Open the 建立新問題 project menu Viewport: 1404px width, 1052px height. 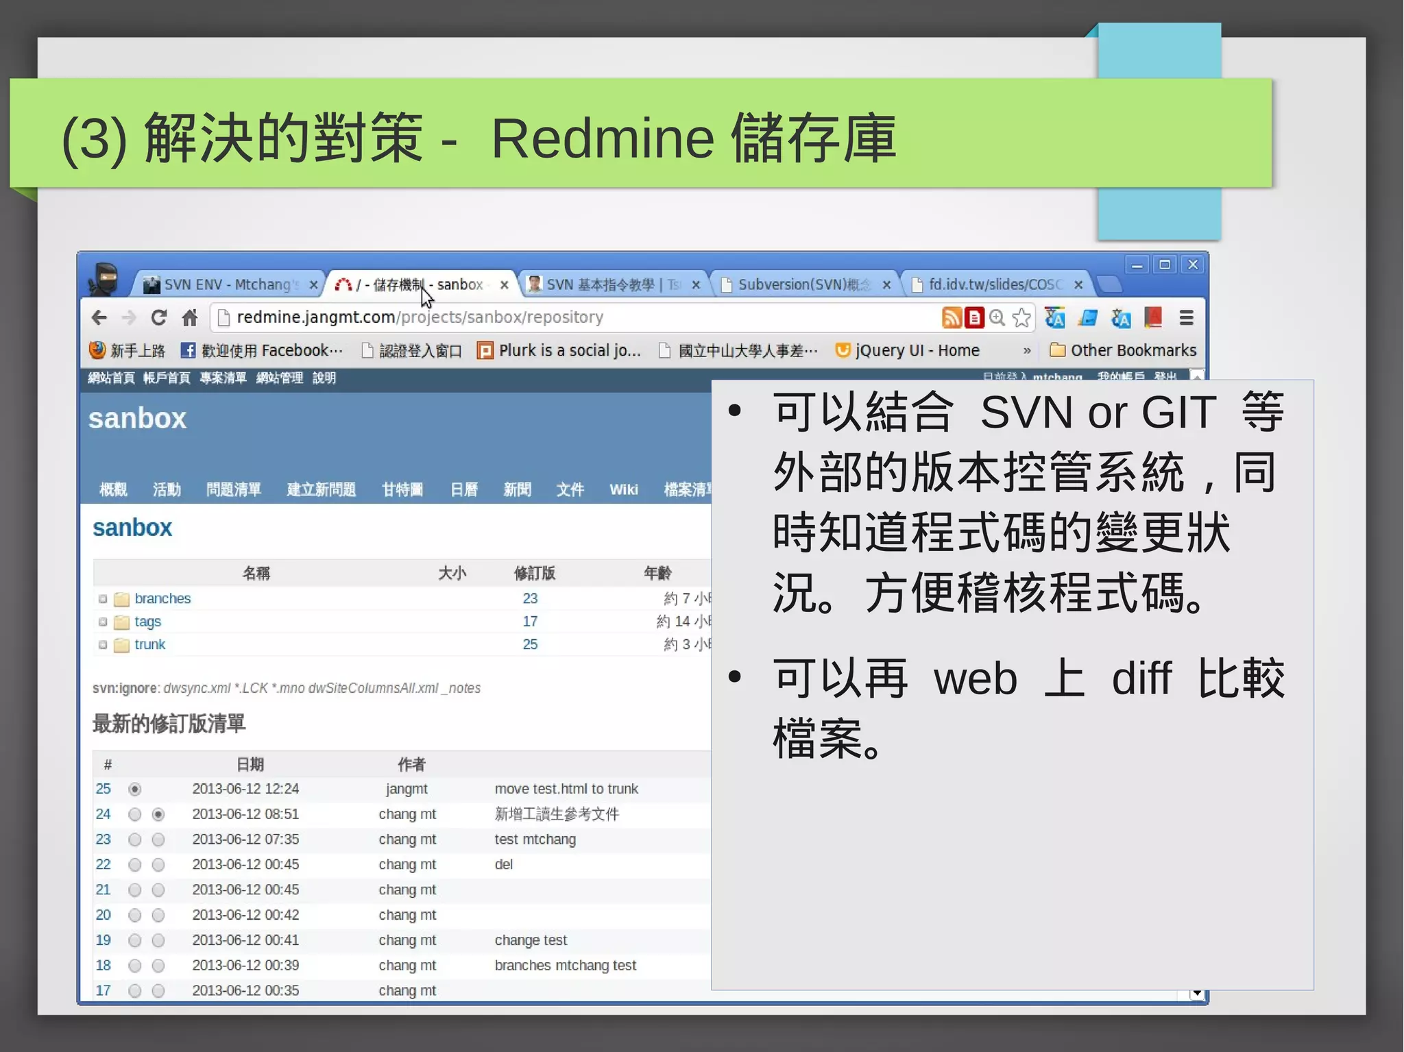point(321,489)
